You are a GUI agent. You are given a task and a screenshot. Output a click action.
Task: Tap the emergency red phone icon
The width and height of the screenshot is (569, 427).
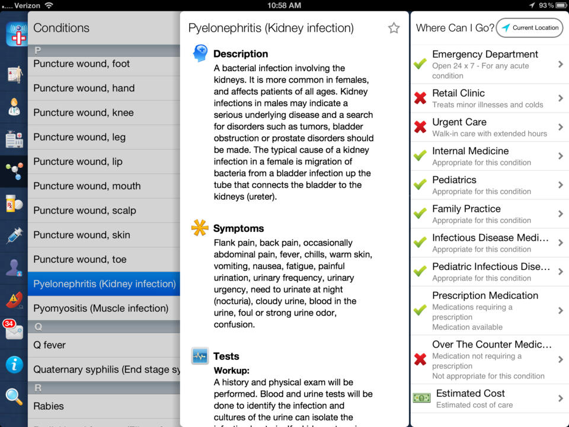[14, 301]
